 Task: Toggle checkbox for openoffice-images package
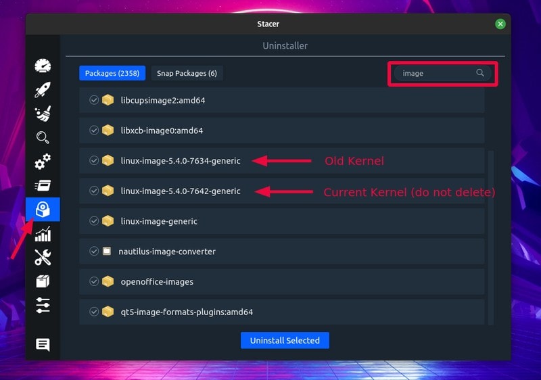(x=94, y=281)
